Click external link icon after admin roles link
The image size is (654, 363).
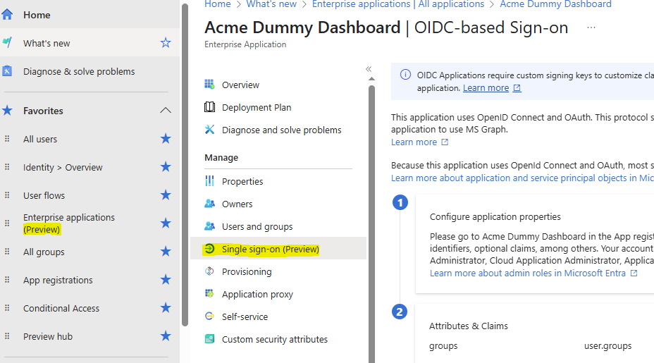634,273
